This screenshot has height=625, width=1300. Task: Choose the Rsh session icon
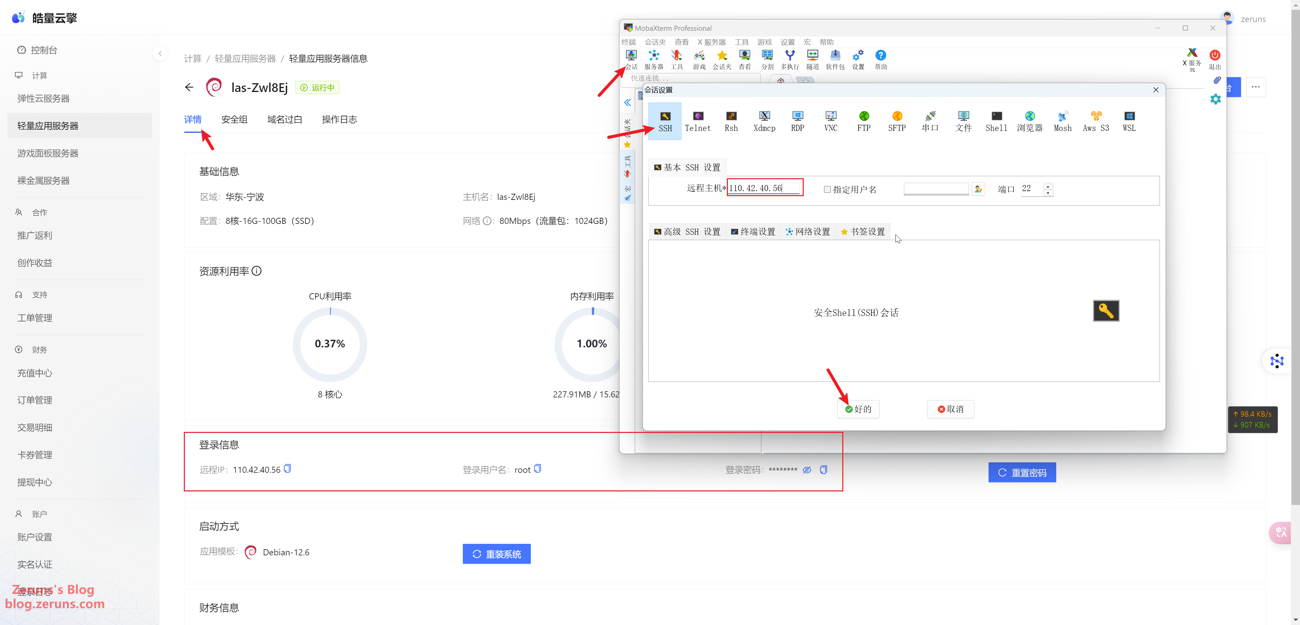(x=731, y=121)
